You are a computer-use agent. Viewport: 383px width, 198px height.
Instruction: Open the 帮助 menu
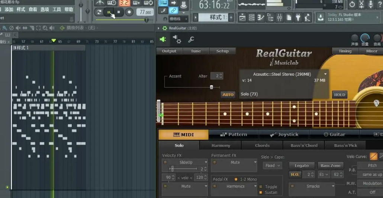click(x=69, y=10)
